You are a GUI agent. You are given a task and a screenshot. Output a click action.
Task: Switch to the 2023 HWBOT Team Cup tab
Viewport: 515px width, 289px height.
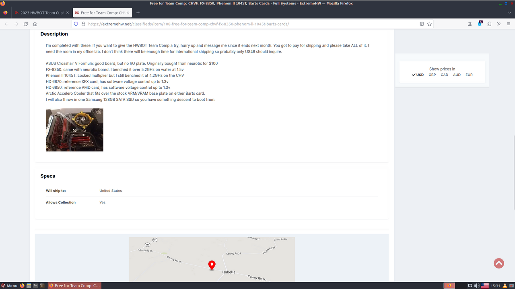pos(40,12)
